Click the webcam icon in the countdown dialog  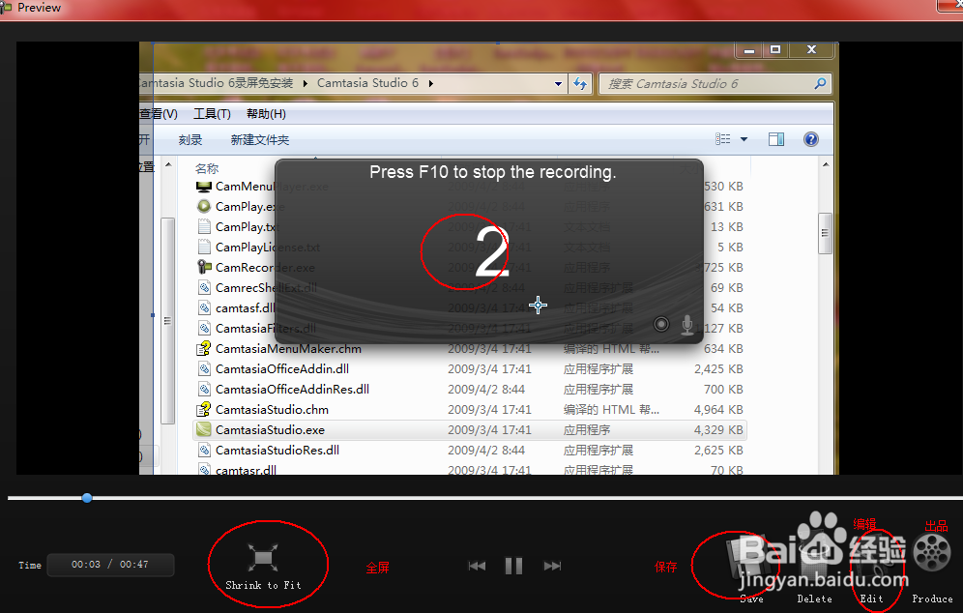tap(661, 324)
